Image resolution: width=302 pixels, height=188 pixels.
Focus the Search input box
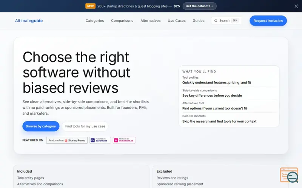click(x=226, y=21)
